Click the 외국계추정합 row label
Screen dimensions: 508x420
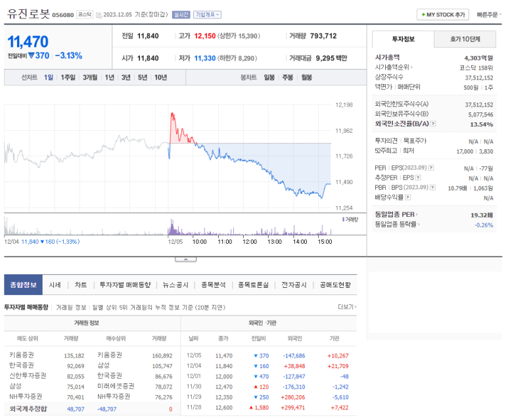click(28, 409)
